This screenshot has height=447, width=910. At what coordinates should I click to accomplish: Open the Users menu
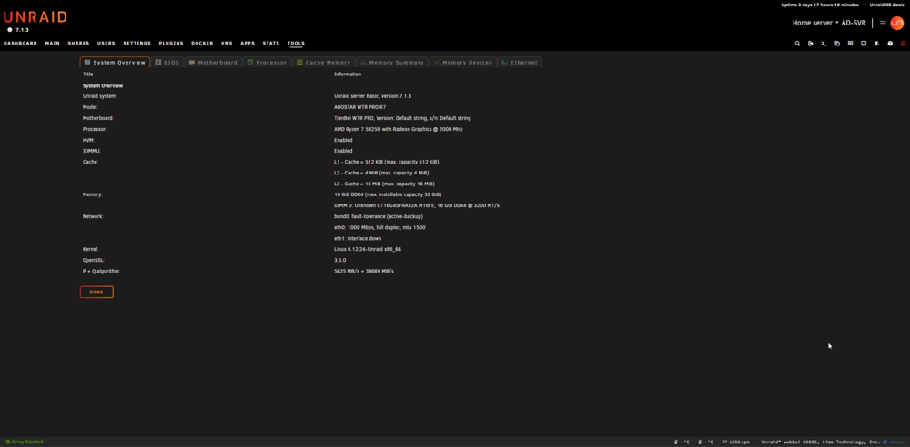click(106, 44)
